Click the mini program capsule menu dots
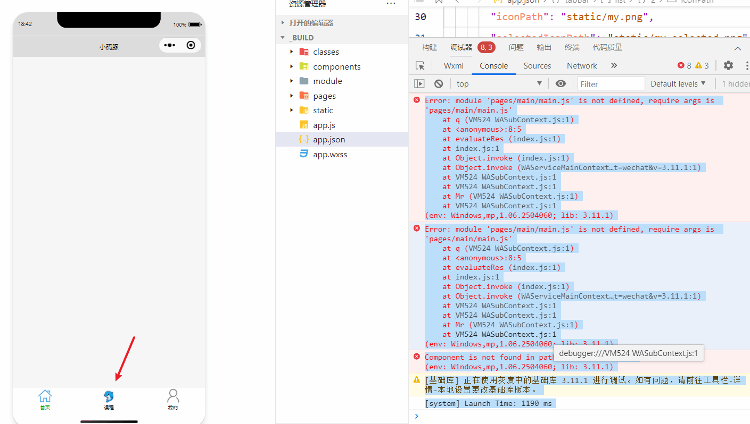The height and width of the screenshot is (424, 750). pos(170,46)
